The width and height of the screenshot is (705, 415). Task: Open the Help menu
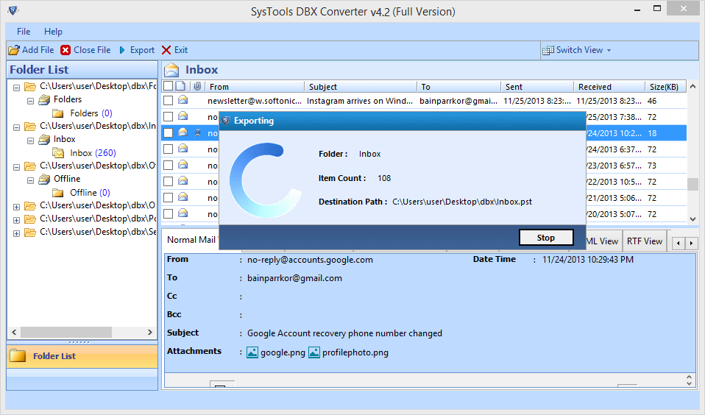tap(53, 32)
